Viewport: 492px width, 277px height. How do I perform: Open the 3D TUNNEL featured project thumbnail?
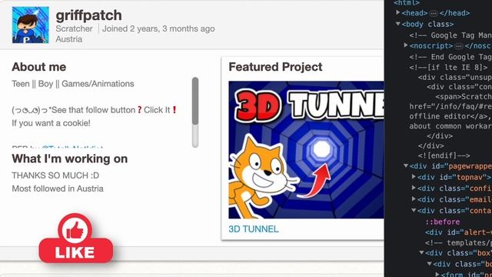[306, 150]
